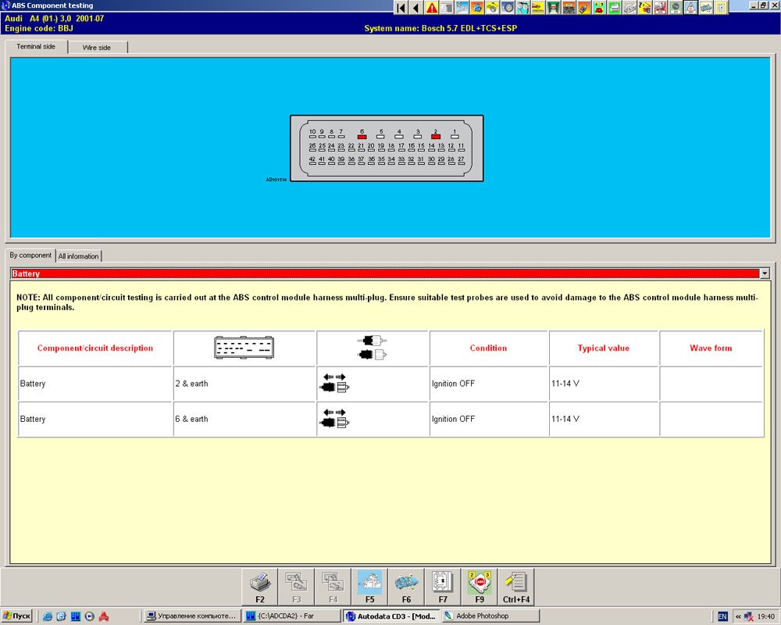
Task: Click the Ctrl+F4 notes button
Action: click(x=516, y=587)
